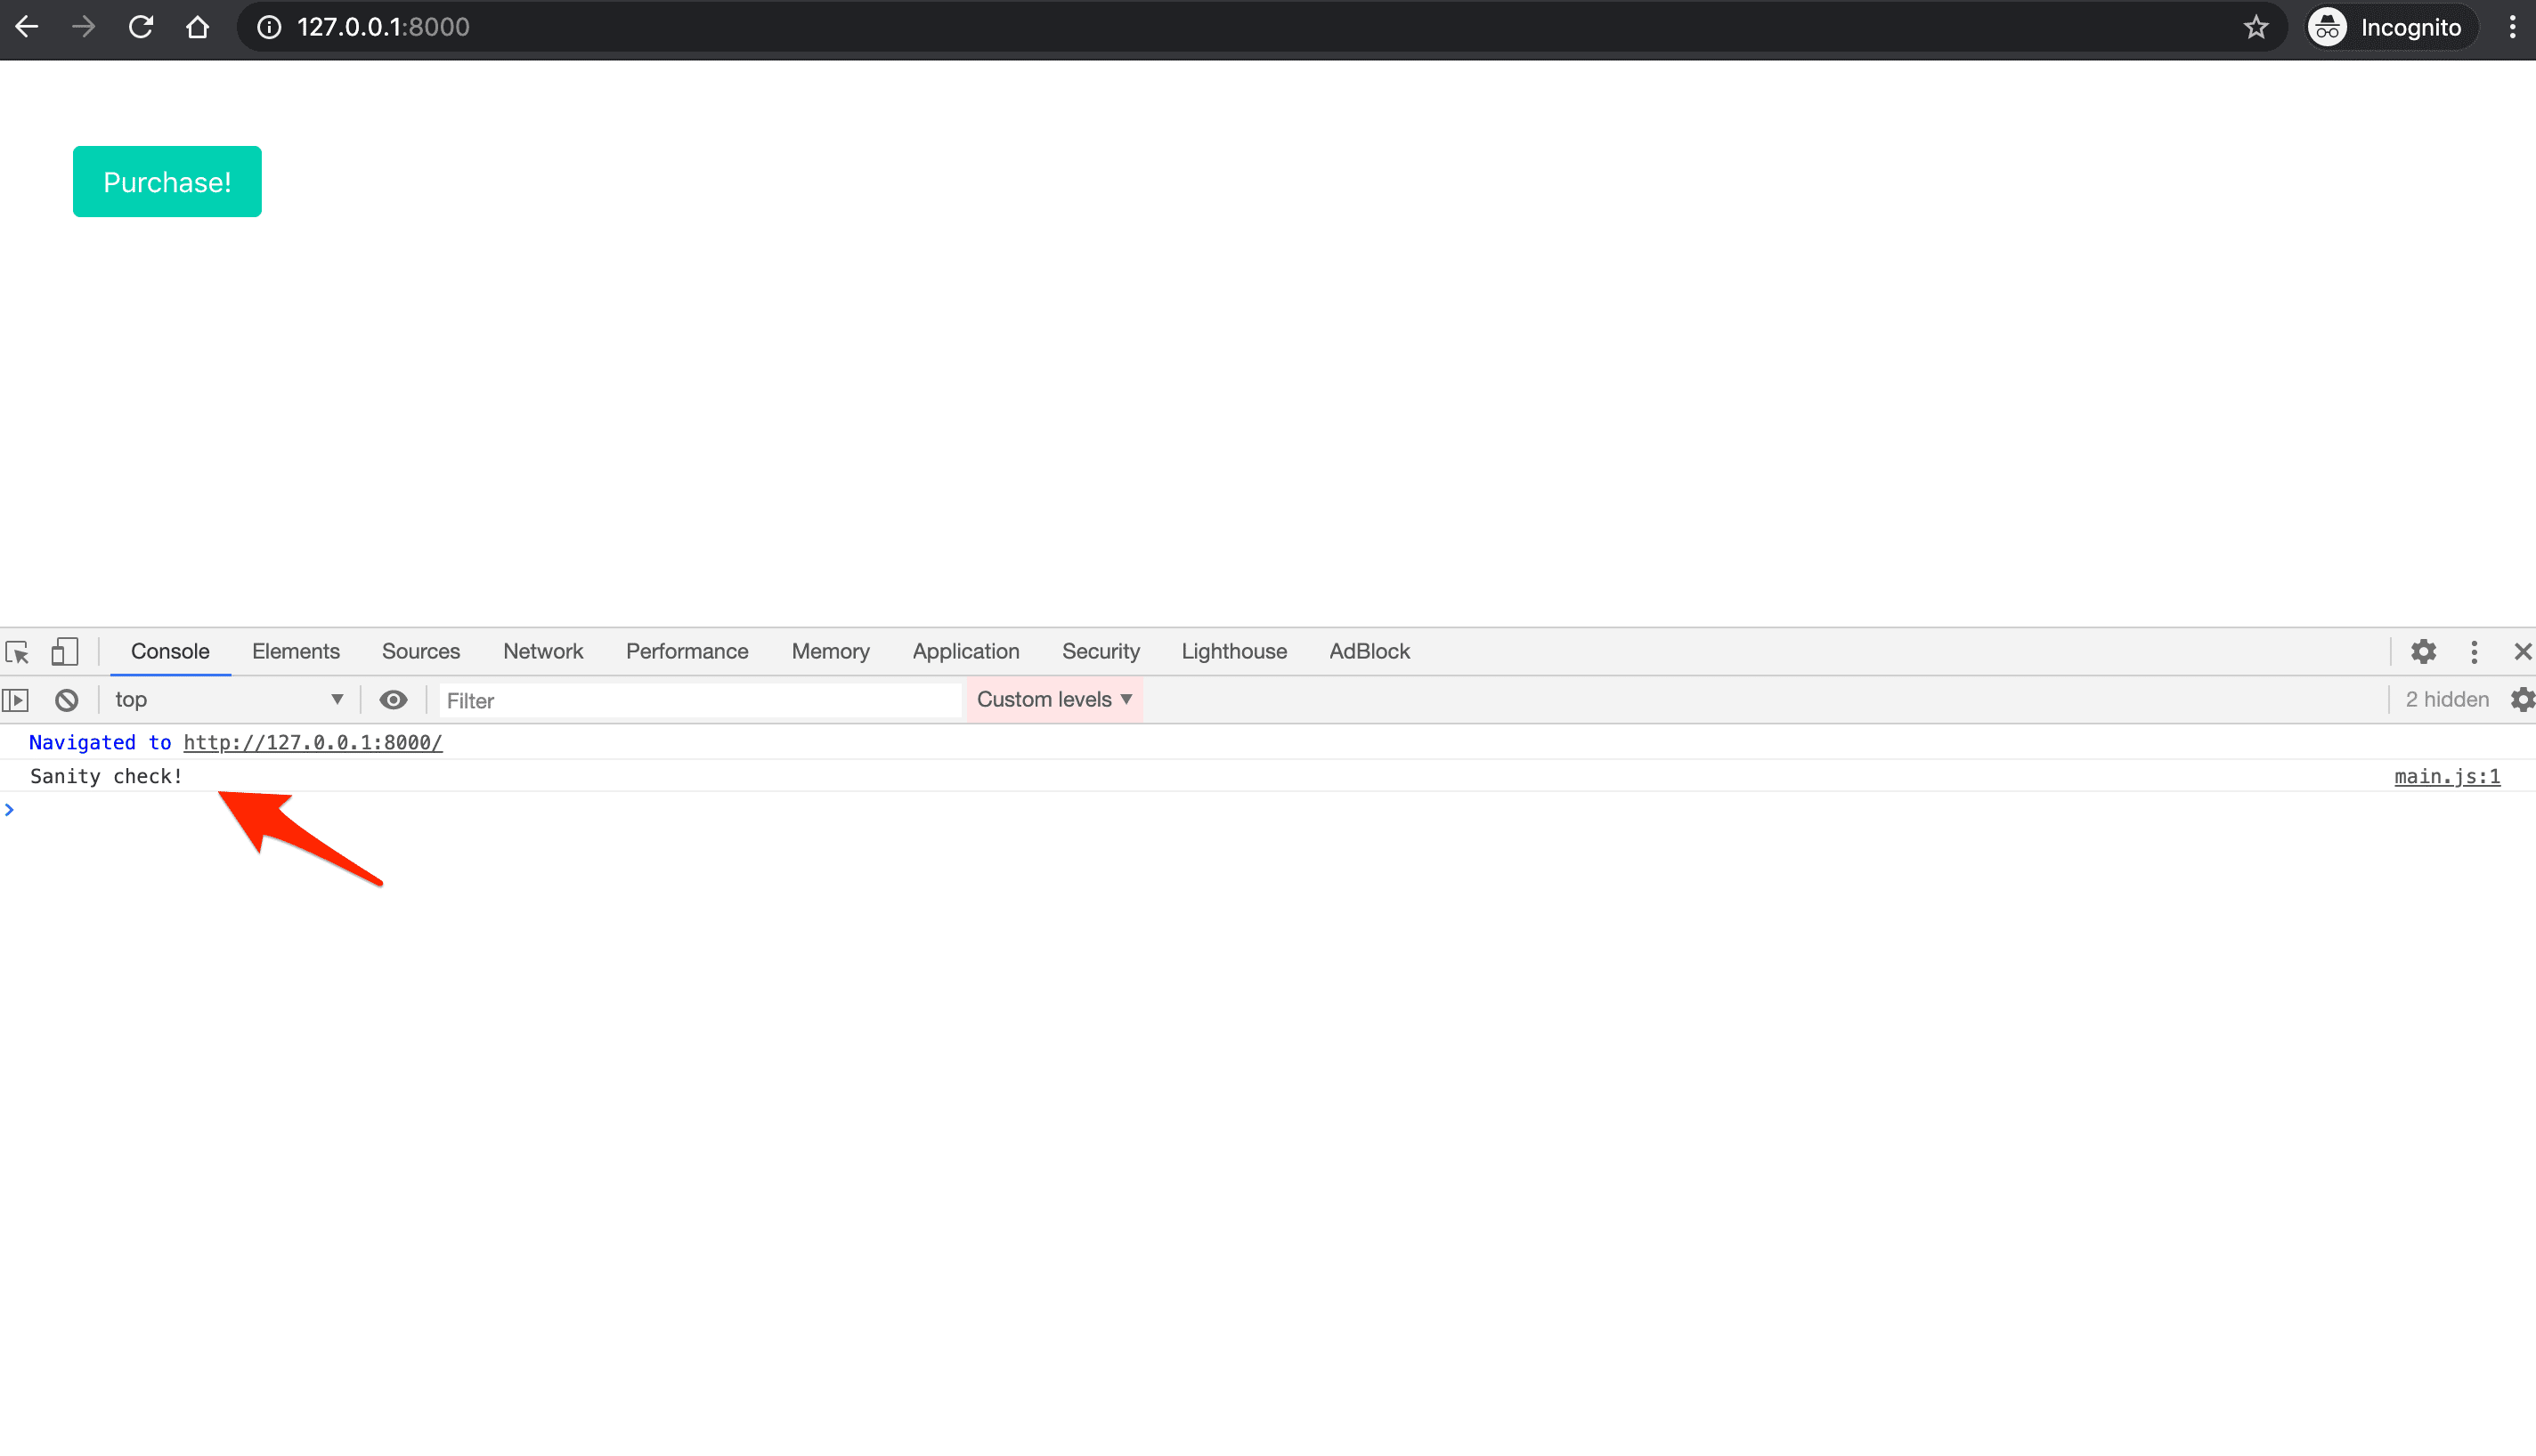Viewport: 2536px width, 1456px height.
Task: Open the Application tab
Action: (x=965, y=651)
